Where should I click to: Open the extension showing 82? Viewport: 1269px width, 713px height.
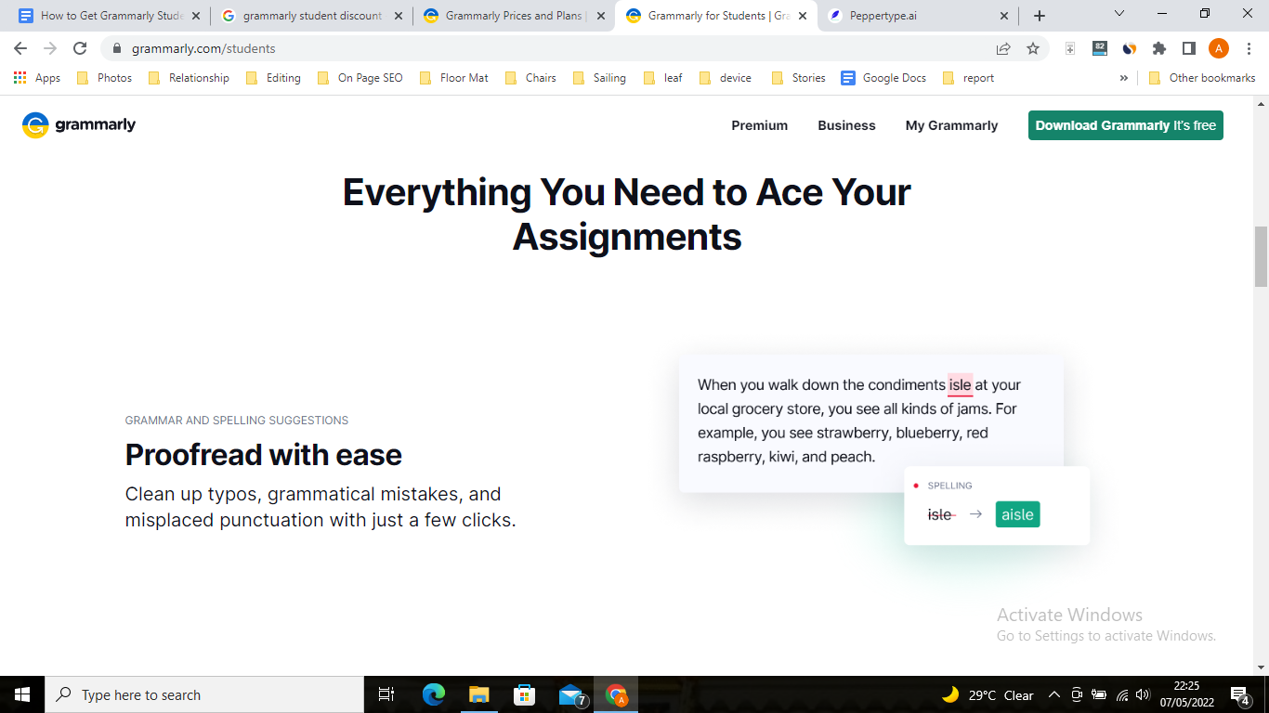1100,48
